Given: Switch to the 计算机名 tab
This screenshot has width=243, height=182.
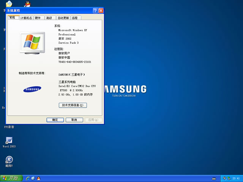Looking at the screenshot, I should (x=26, y=18).
